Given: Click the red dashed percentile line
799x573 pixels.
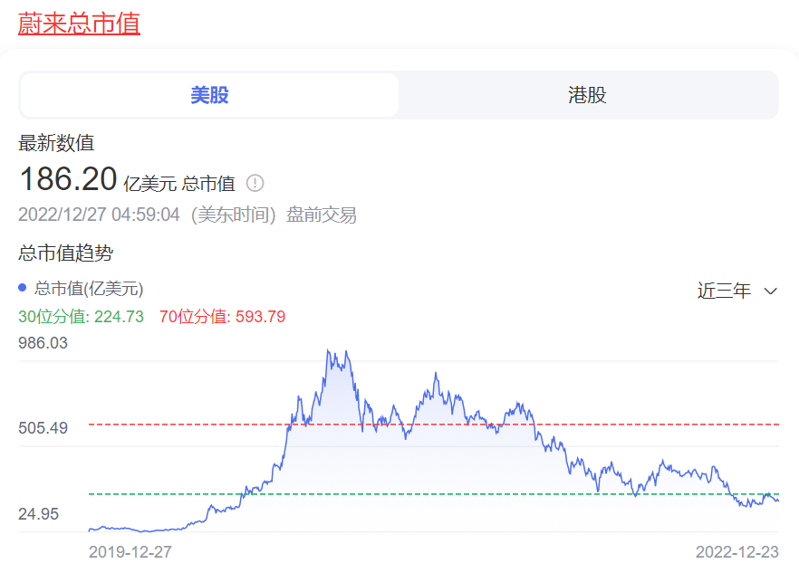Looking at the screenshot, I should tap(181, 424).
